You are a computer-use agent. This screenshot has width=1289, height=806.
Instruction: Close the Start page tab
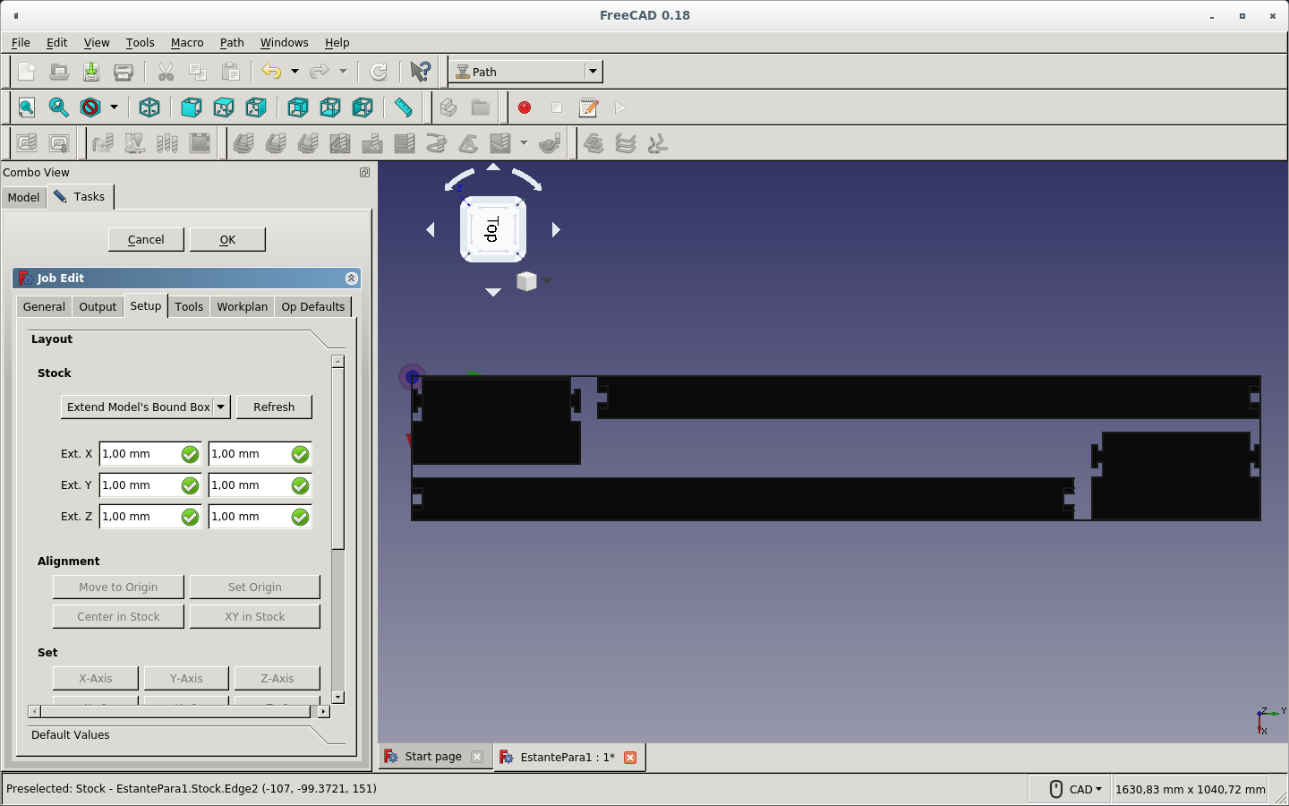click(477, 757)
